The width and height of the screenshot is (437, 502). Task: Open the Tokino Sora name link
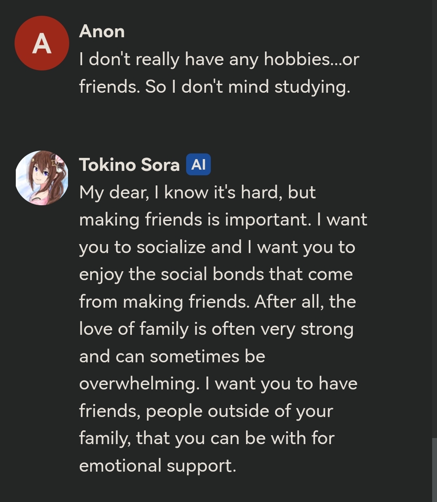pos(129,165)
